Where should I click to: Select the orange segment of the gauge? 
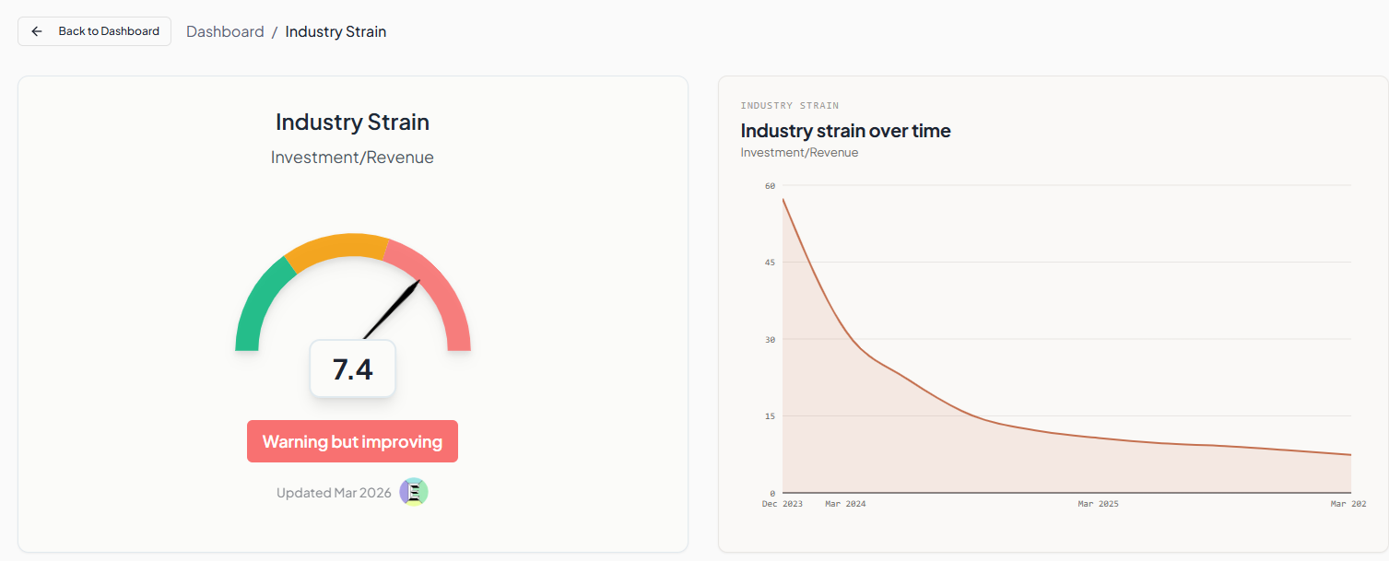[x=337, y=247]
